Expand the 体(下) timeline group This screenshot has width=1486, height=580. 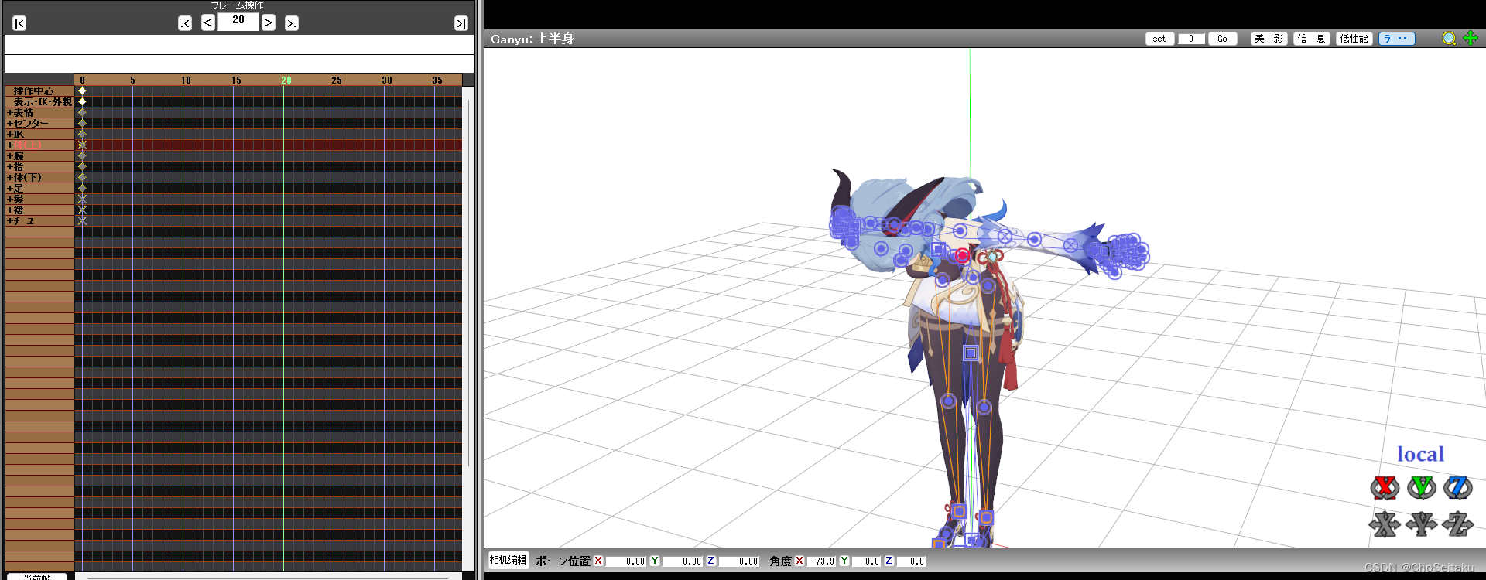click(10, 178)
